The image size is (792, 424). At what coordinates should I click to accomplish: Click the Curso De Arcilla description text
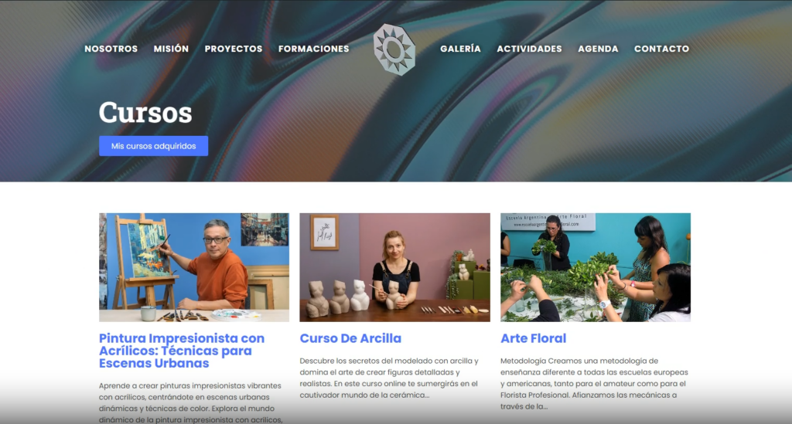click(389, 378)
